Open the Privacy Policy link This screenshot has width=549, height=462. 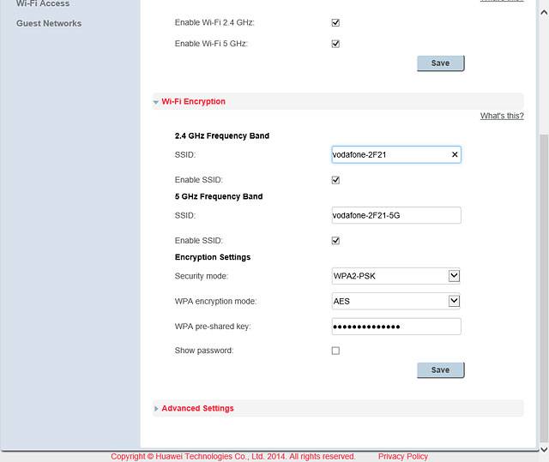coord(403,456)
